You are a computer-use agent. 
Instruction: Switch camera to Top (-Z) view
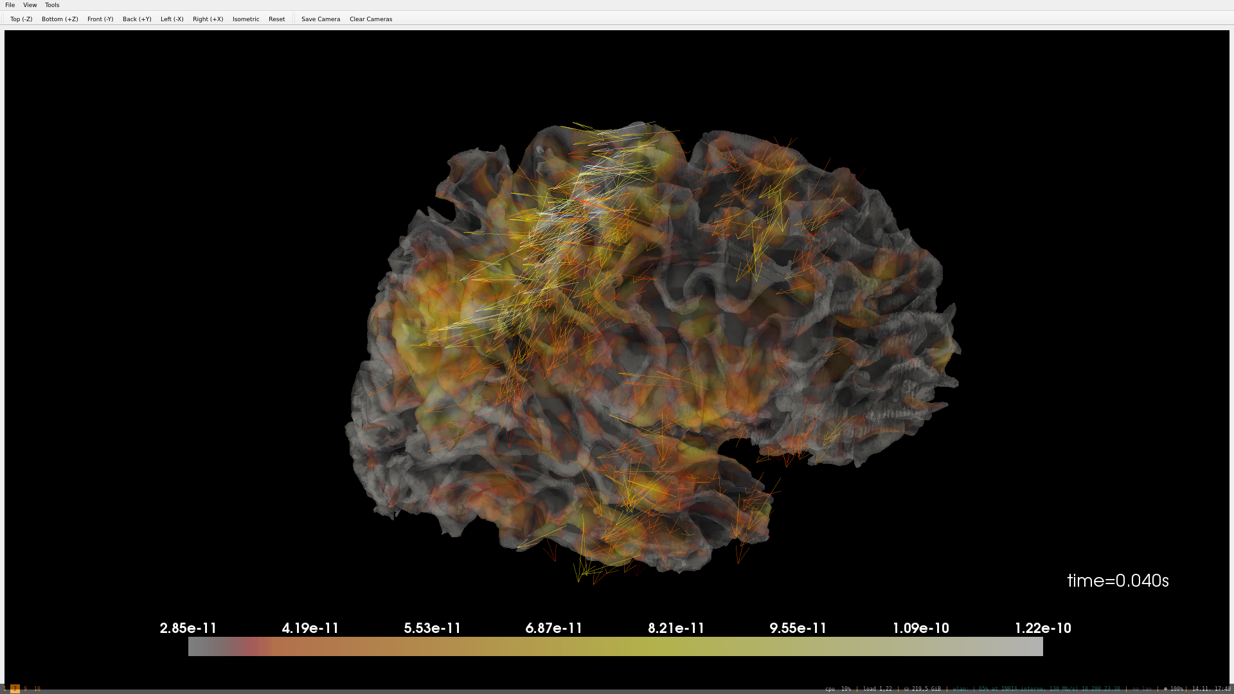coord(21,19)
